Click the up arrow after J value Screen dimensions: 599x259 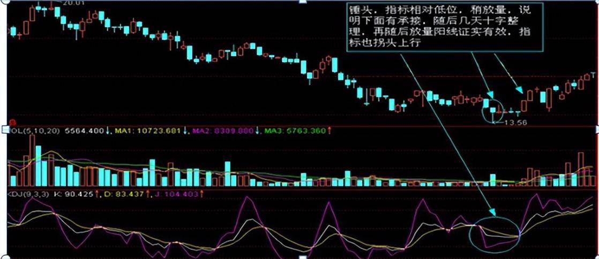[x=201, y=195]
